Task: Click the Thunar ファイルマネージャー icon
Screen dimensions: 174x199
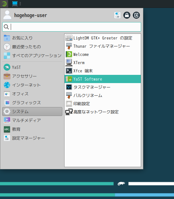Action: pyautogui.click(x=69, y=46)
